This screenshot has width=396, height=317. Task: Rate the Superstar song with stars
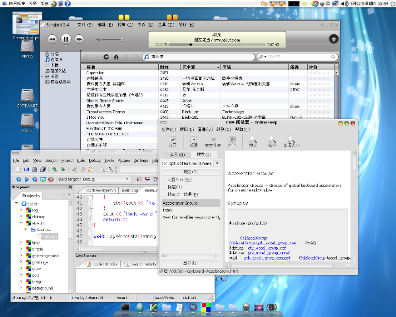pos(319,73)
